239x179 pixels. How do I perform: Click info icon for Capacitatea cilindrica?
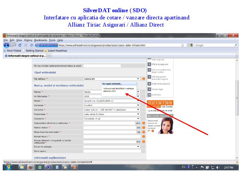[144, 123]
